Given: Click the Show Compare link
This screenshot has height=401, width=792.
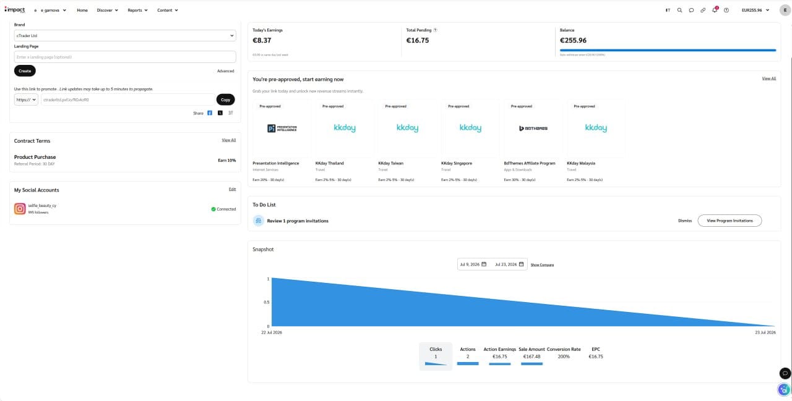Looking at the screenshot, I should click(x=542, y=264).
